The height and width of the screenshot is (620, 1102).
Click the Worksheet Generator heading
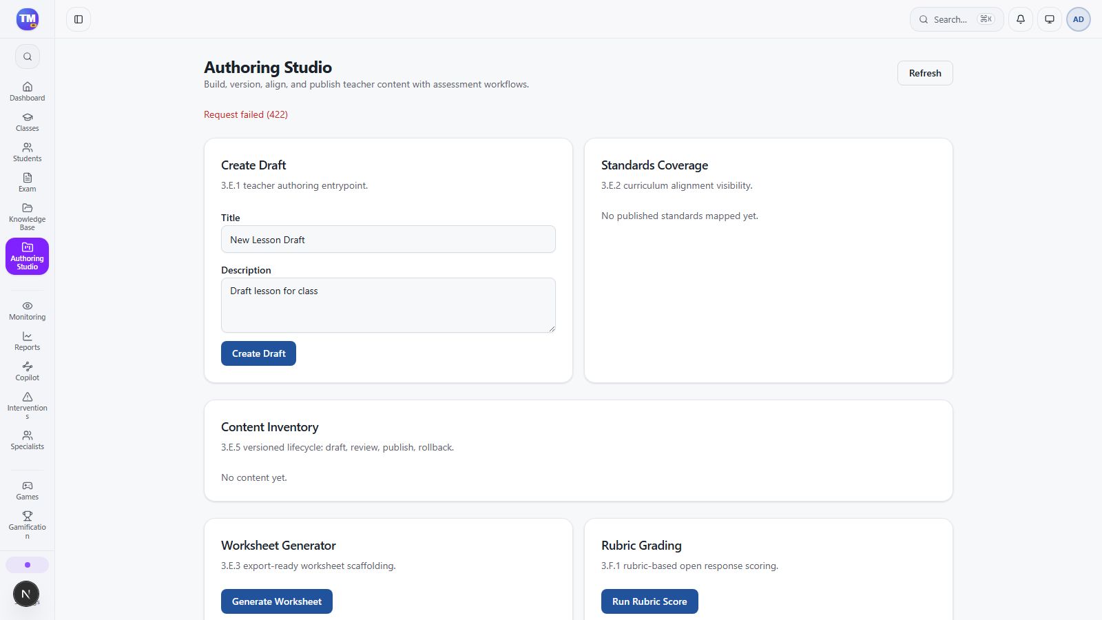pos(278,546)
